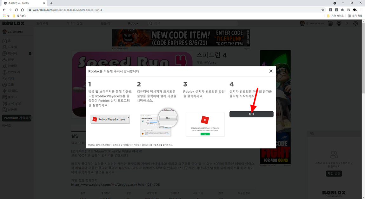Open the 읽기 목록 reading list
365x199 pixels.
coord(355,16)
